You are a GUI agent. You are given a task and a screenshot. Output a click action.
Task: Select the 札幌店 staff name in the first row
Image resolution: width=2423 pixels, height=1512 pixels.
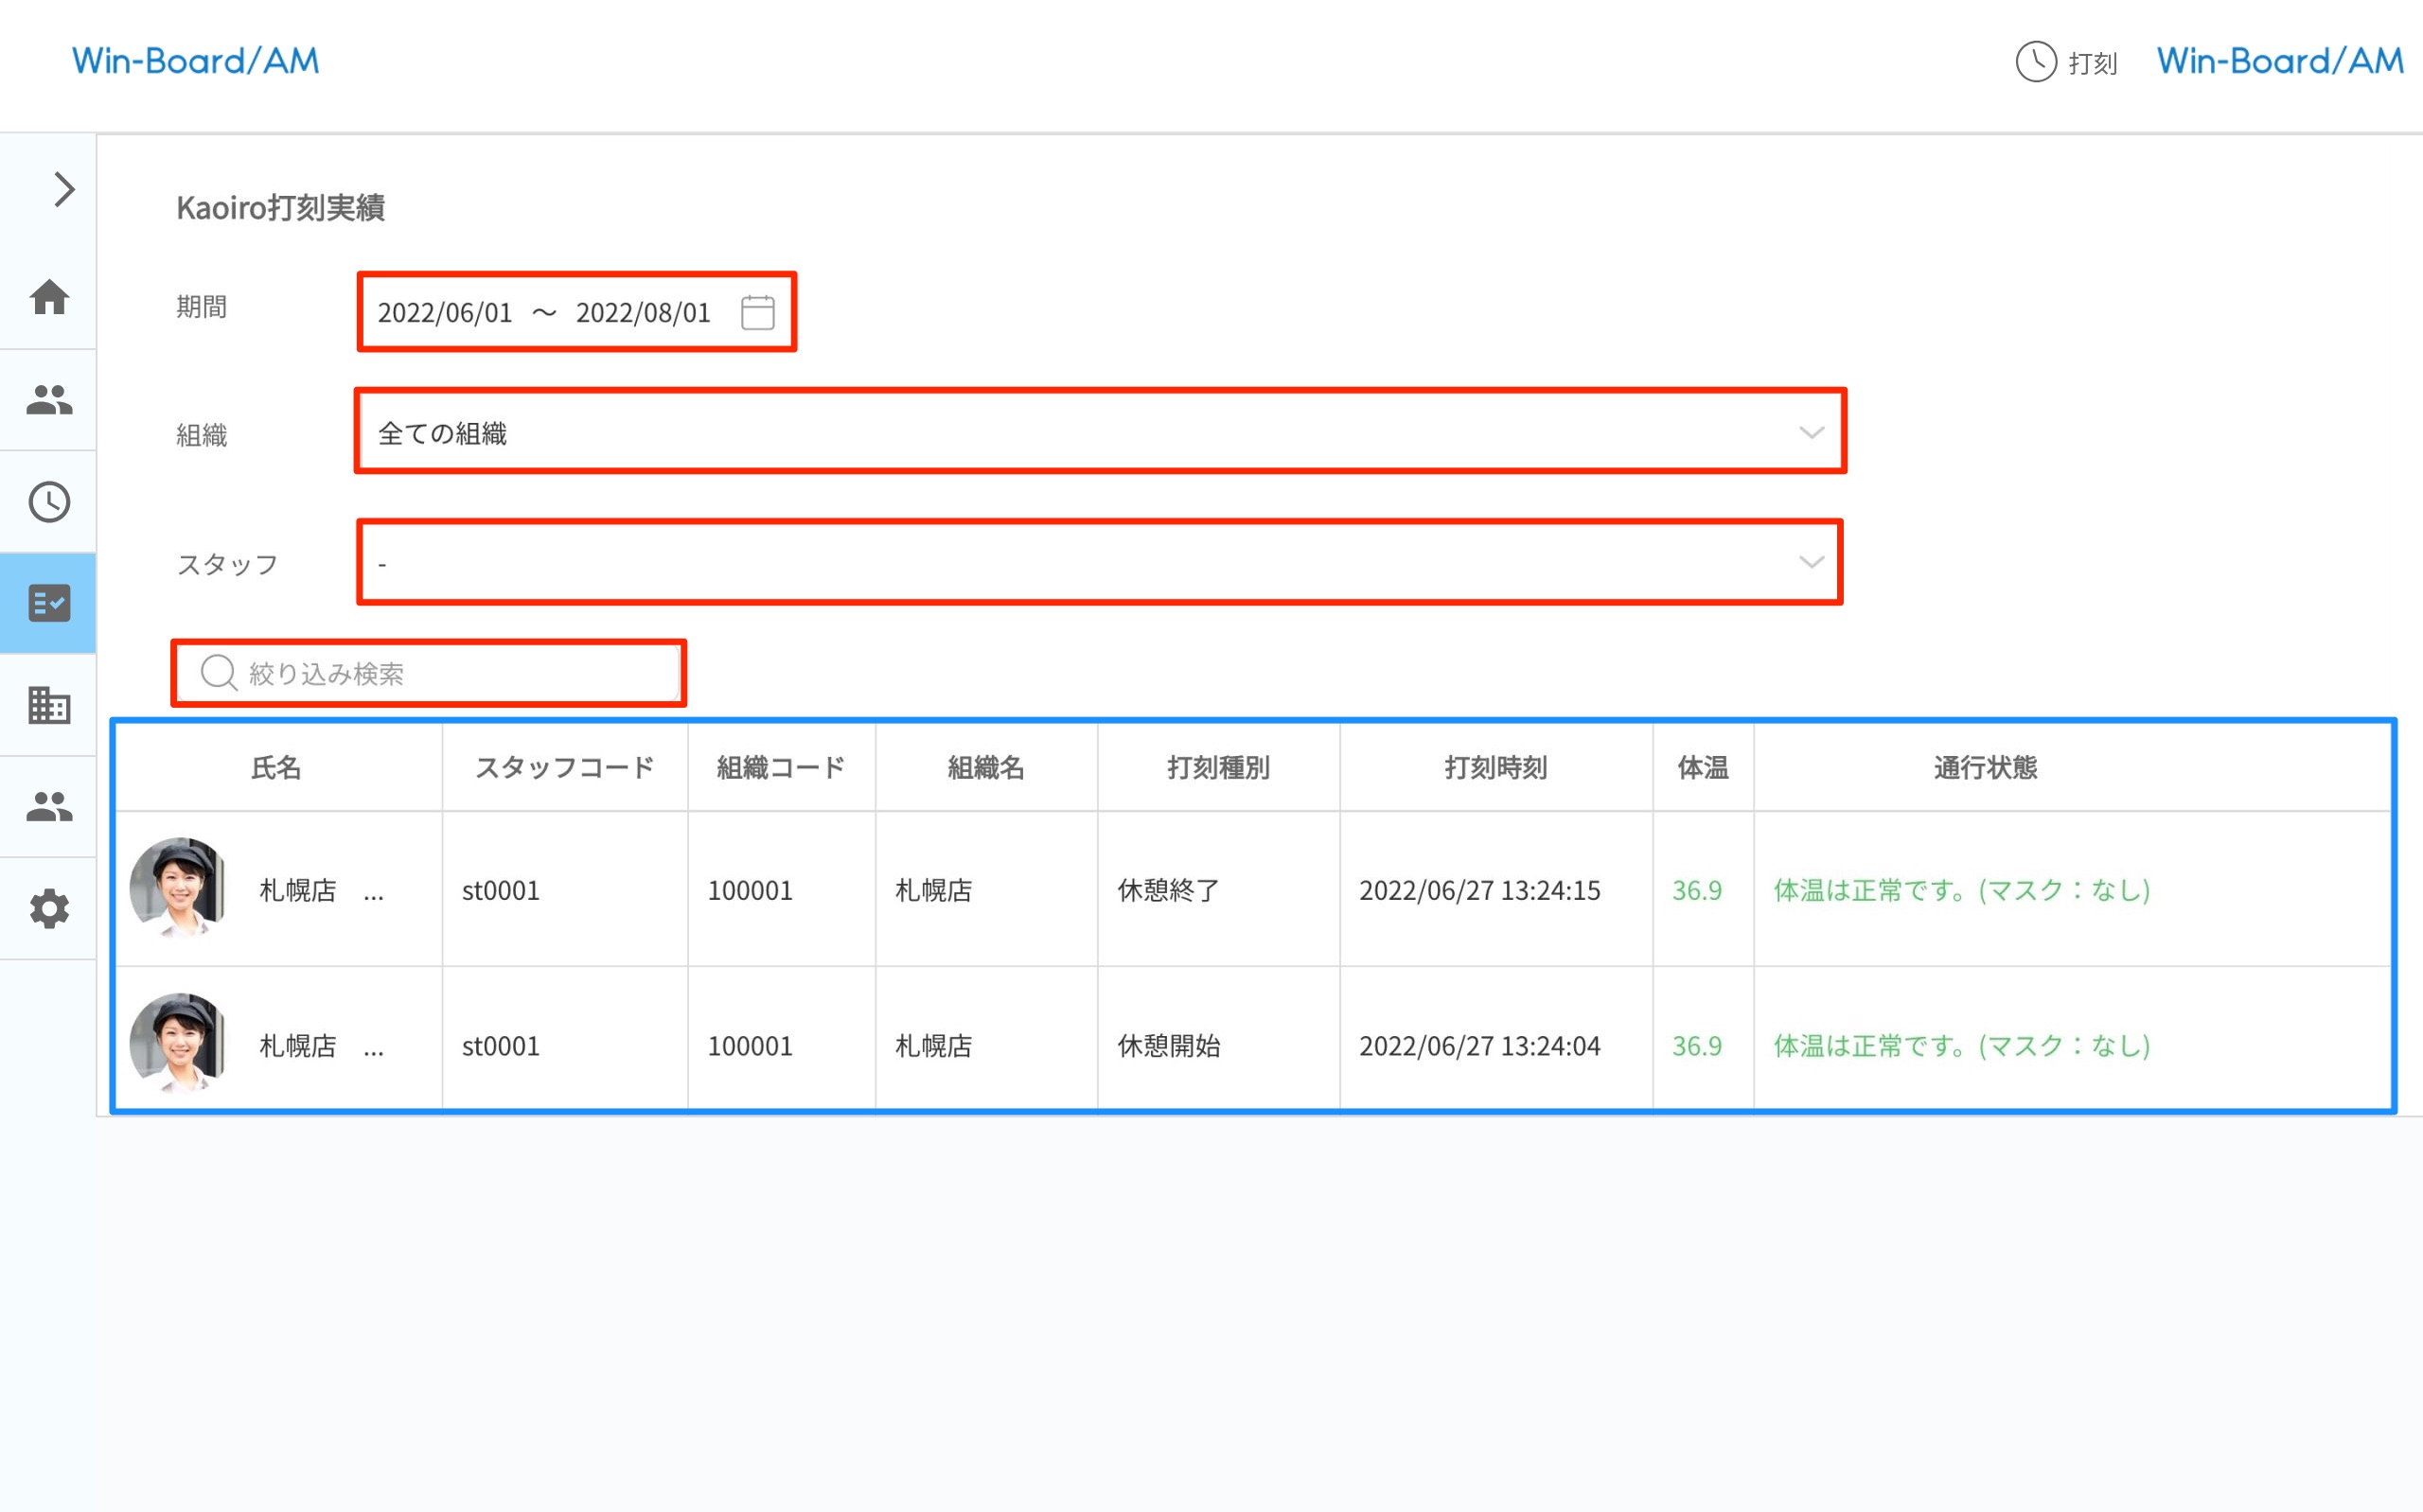[x=298, y=889]
